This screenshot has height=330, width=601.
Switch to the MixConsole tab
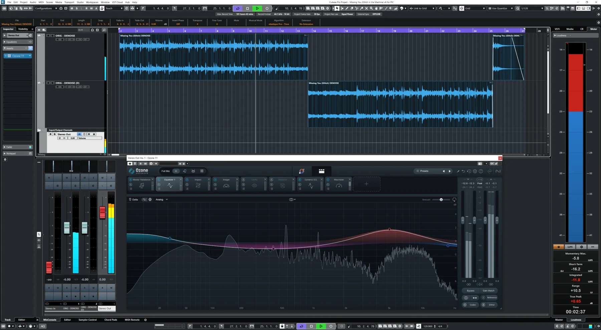50,320
